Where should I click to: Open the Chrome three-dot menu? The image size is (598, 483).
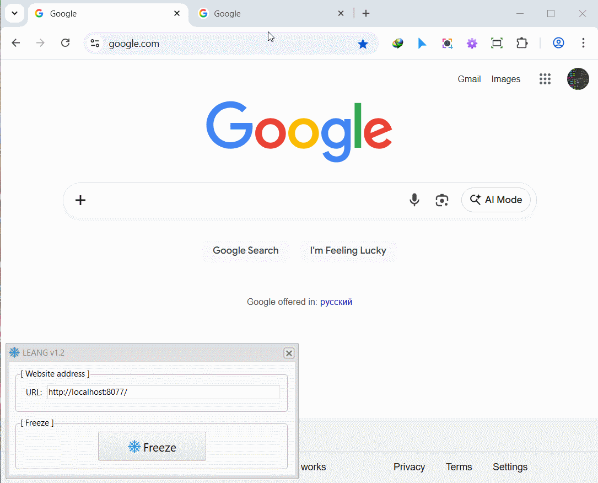click(x=583, y=42)
